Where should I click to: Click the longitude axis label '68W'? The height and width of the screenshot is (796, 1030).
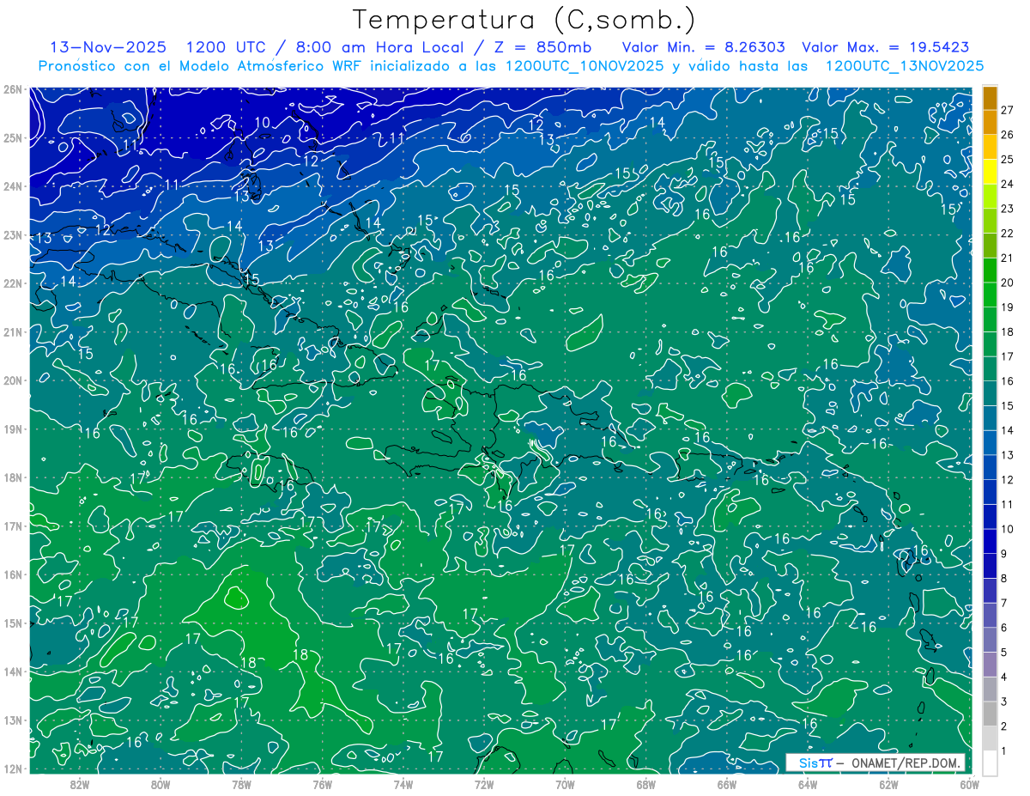click(x=645, y=784)
